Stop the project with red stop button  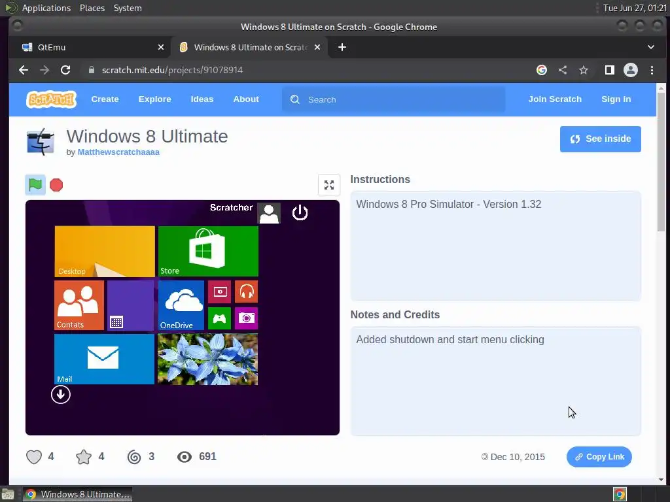(x=56, y=185)
